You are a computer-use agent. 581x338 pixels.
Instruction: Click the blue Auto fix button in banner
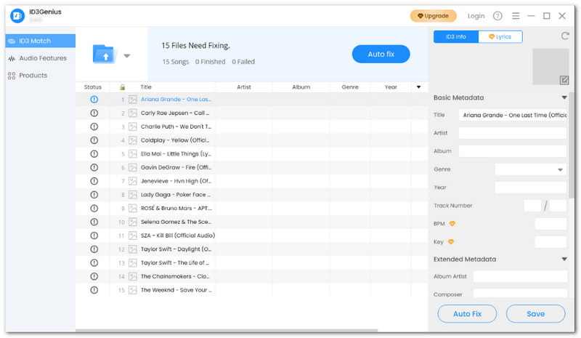pos(381,55)
